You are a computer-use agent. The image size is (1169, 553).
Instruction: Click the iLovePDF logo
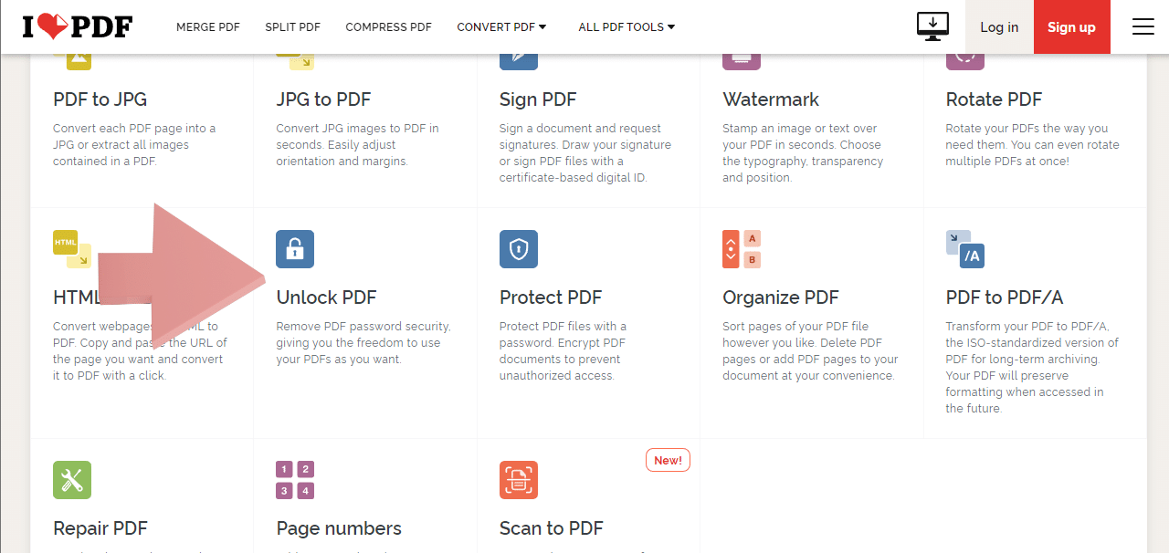tap(78, 26)
